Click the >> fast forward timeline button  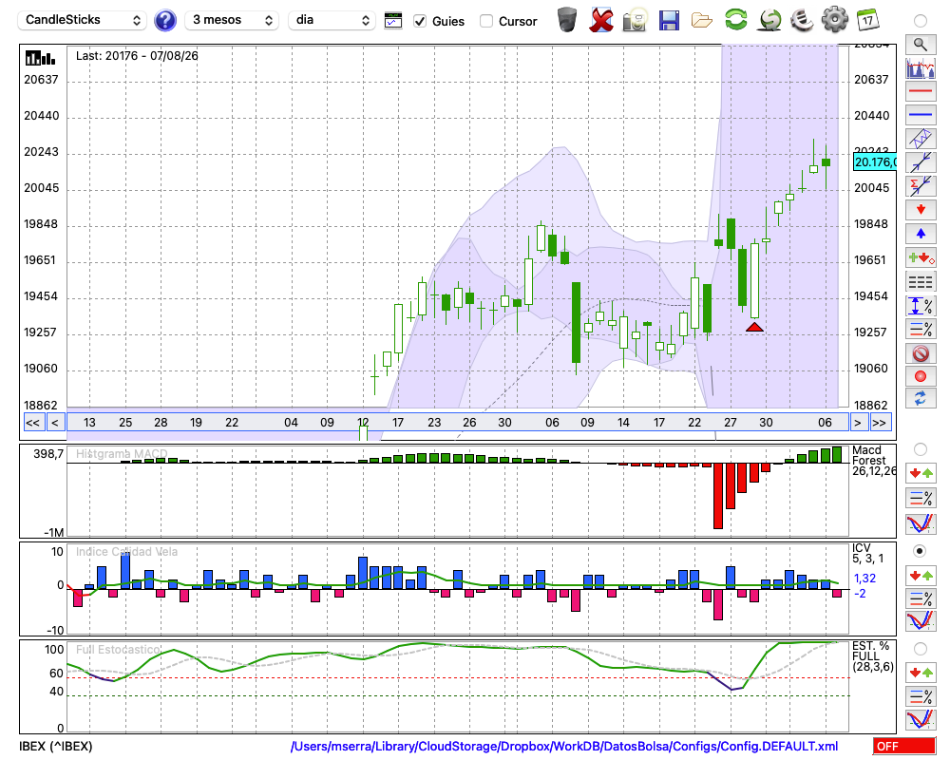[x=879, y=423]
